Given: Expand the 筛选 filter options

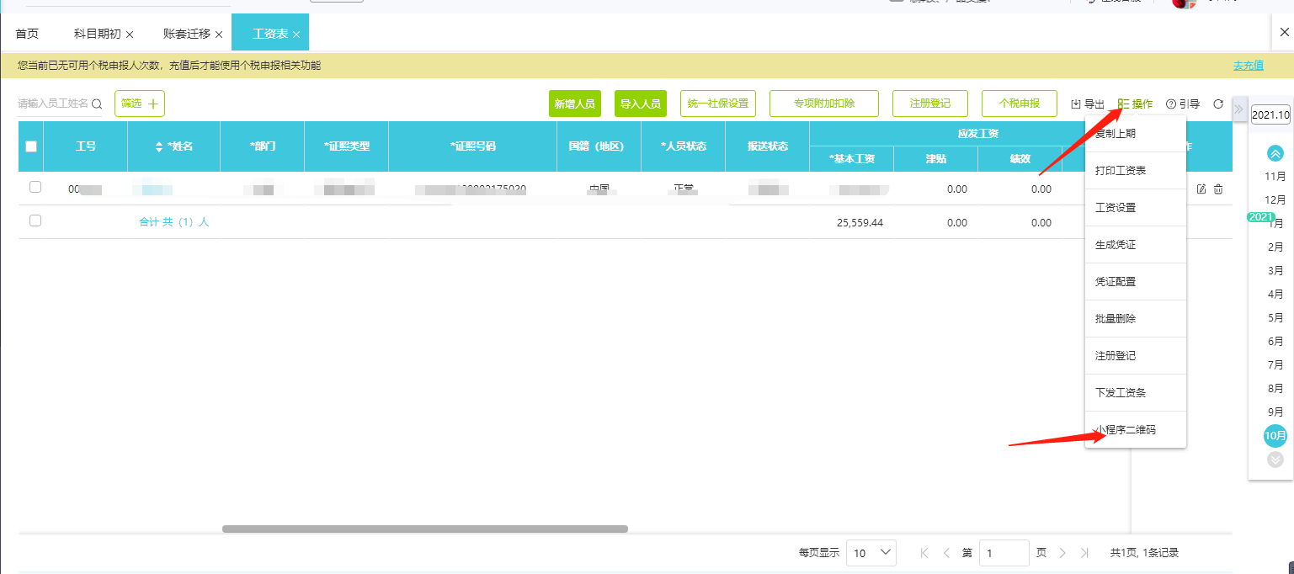Looking at the screenshot, I should click(x=140, y=104).
